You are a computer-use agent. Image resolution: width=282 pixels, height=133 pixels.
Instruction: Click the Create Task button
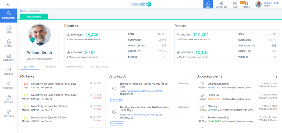116,100
